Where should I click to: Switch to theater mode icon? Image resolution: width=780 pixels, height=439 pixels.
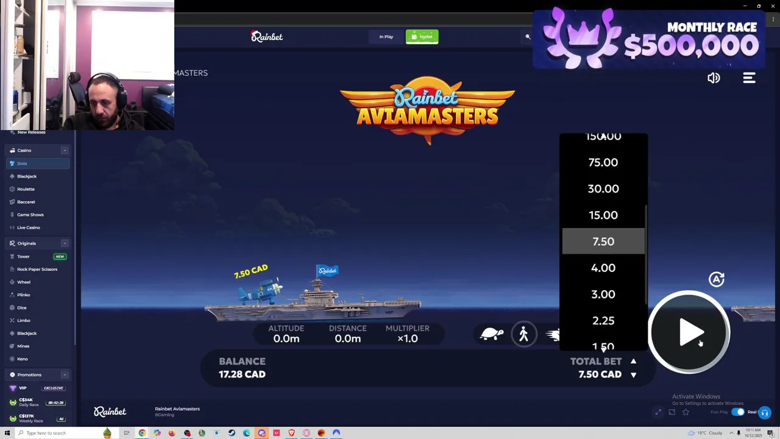[672, 413]
